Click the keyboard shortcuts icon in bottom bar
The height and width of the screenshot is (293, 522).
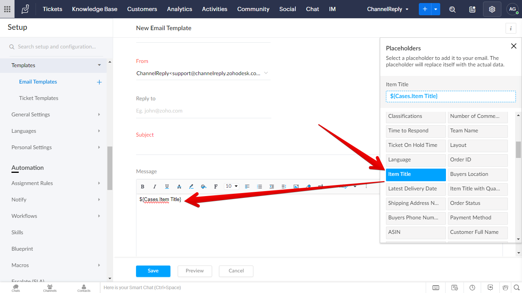click(x=436, y=288)
